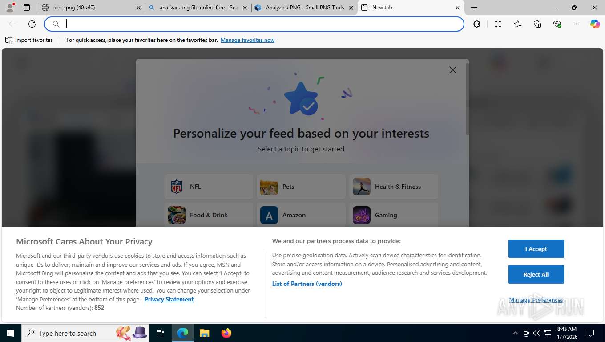Close the Analyze a PNG tab
Viewport: 605px width, 342px height.
click(351, 8)
